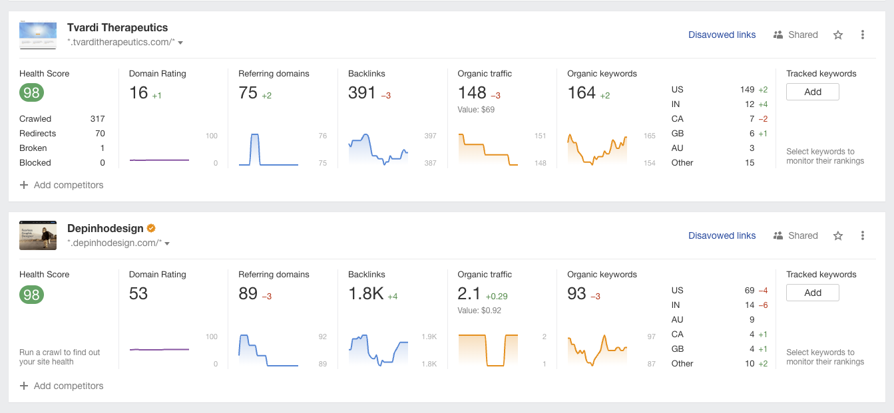Click plus icon beside Depinhodesign Add competitors

(24, 386)
